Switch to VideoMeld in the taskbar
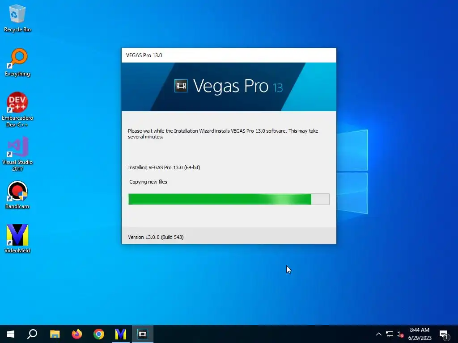 [x=121, y=334]
